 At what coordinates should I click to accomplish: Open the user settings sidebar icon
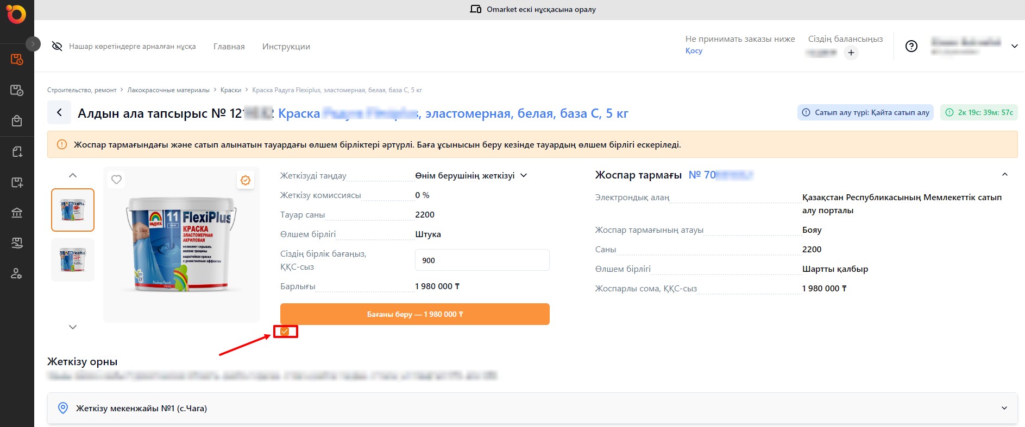17,273
